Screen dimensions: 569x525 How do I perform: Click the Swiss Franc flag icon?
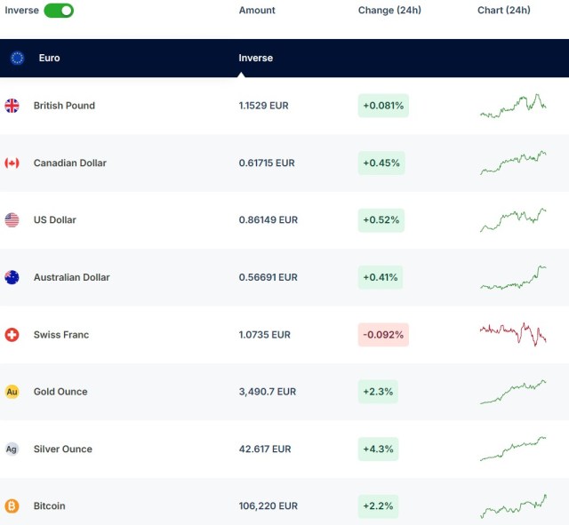point(12,335)
